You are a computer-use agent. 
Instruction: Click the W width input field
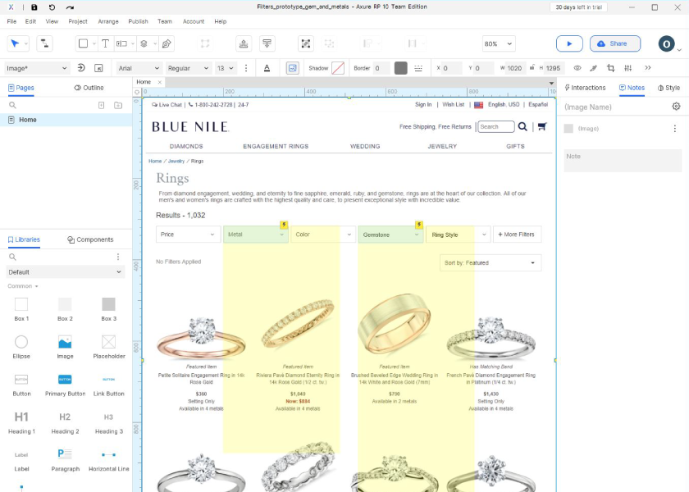pyautogui.click(x=515, y=68)
